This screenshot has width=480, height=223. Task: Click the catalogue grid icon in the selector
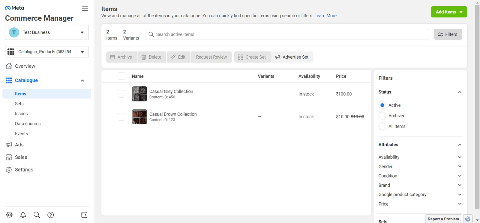click(11, 52)
